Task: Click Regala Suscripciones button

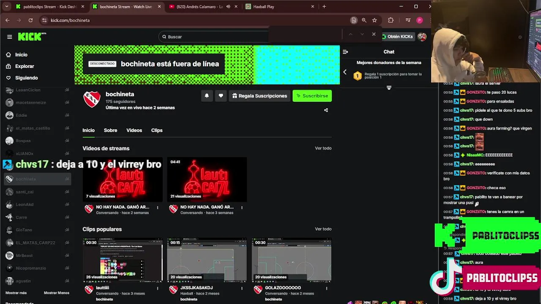Action: click(260, 96)
